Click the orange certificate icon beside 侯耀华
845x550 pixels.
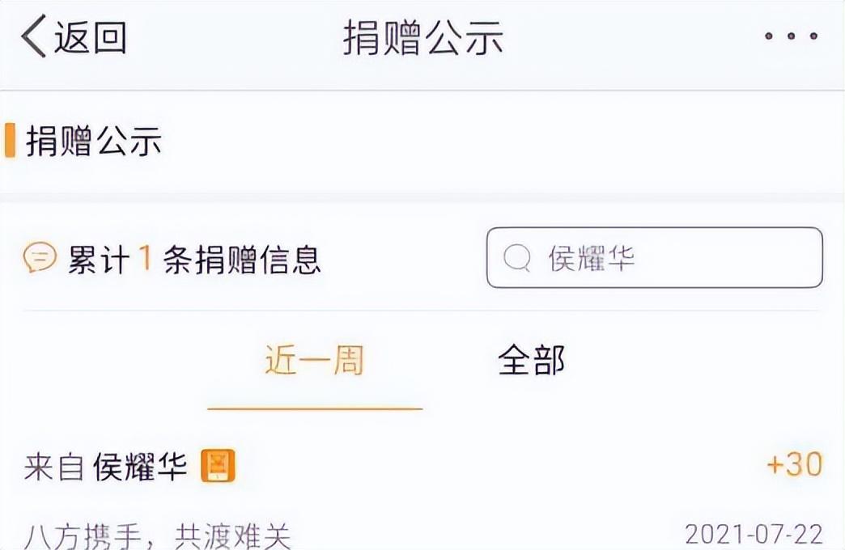click(218, 466)
